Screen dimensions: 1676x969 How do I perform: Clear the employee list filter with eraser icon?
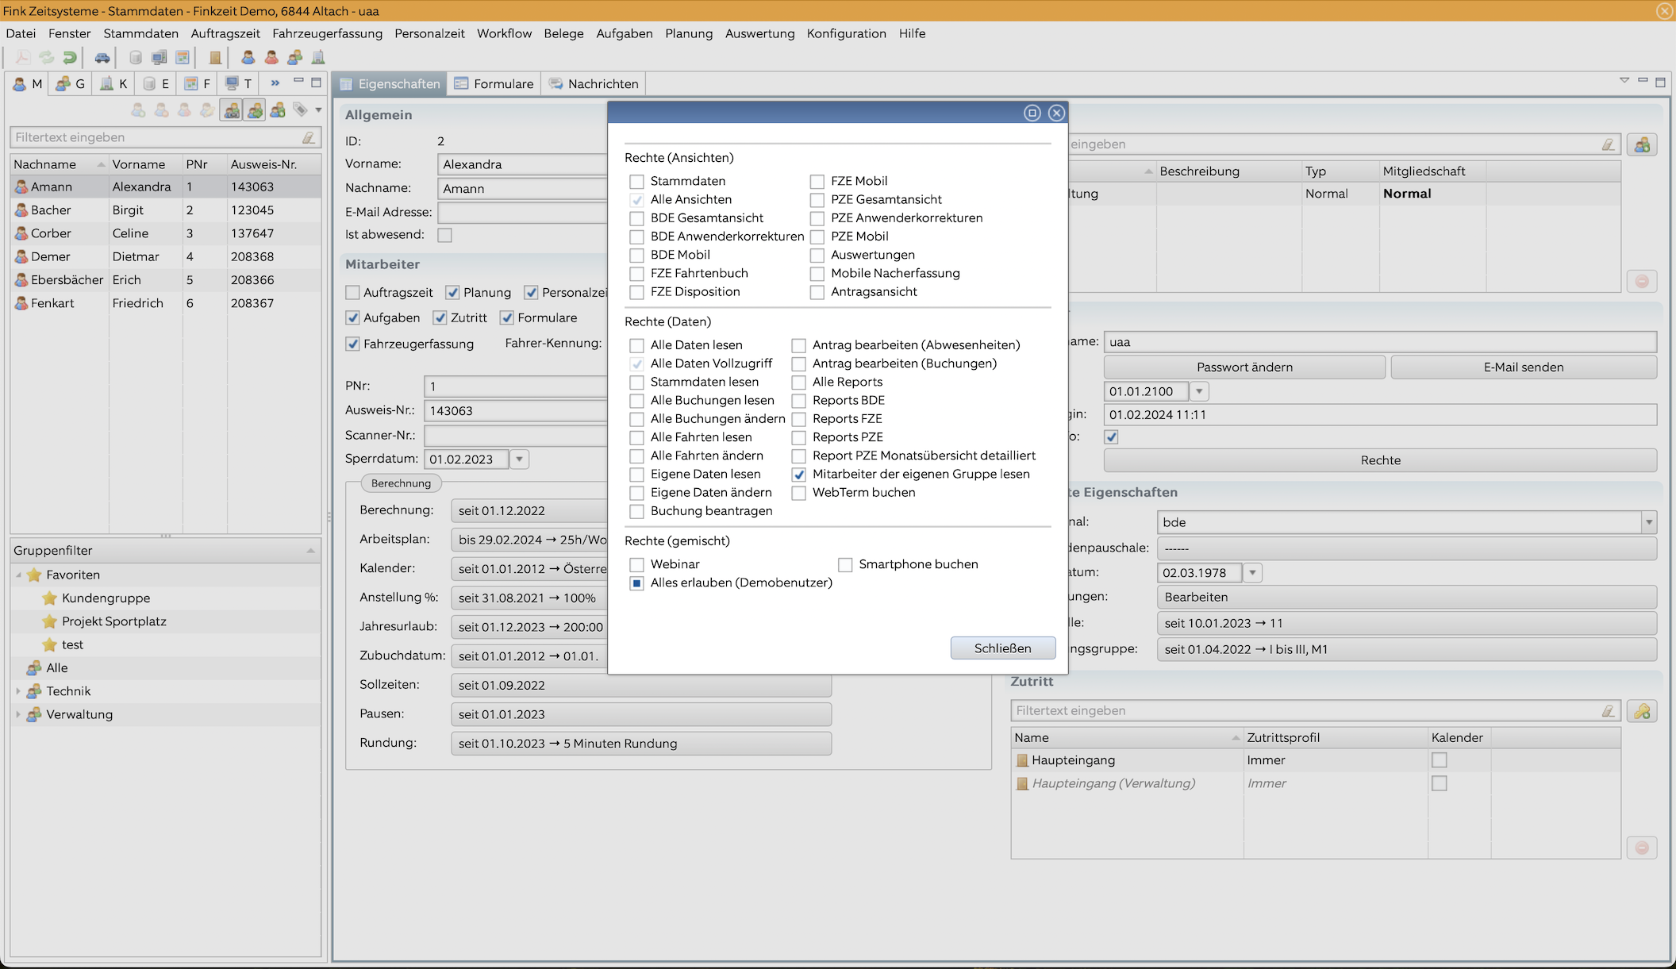(x=309, y=137)
